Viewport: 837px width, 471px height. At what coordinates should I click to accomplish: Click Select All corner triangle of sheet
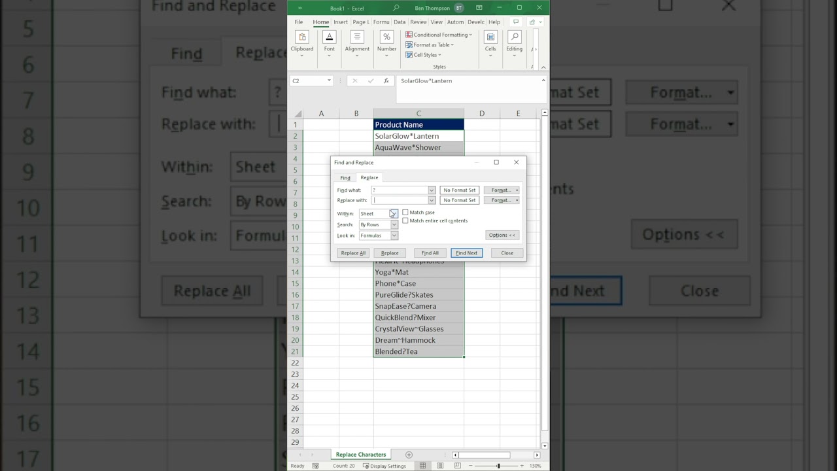click(x=298, y=114)
